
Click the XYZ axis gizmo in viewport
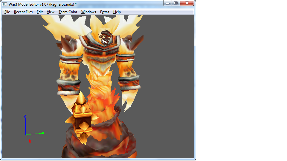point(34,129)
